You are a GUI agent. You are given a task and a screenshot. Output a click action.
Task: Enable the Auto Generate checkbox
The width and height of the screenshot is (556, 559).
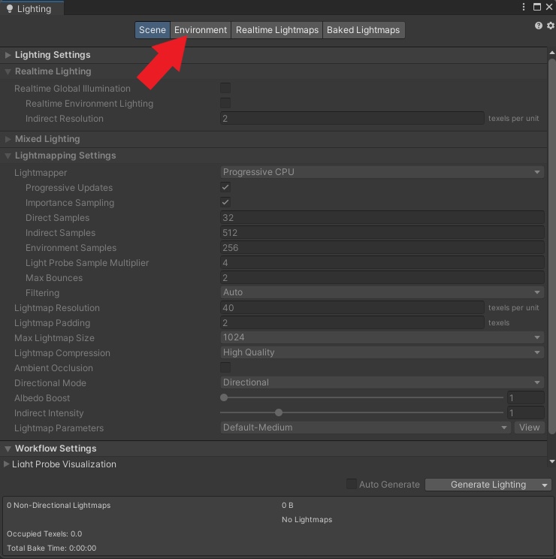pos(352,485)
